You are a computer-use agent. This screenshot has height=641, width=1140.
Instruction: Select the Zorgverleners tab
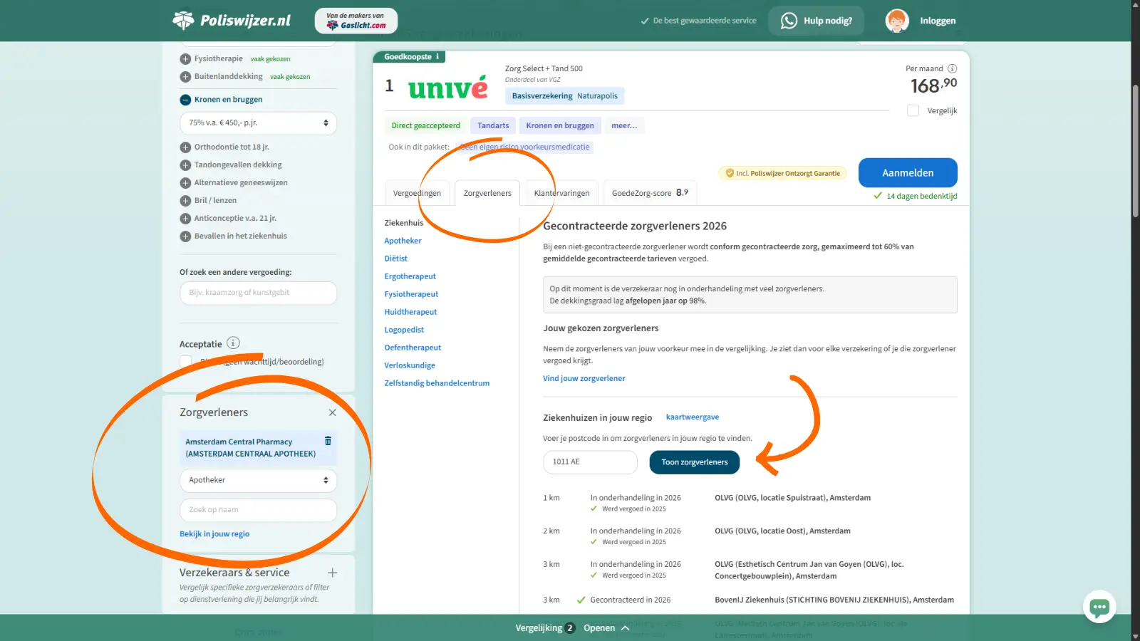(x=487, y=193)
